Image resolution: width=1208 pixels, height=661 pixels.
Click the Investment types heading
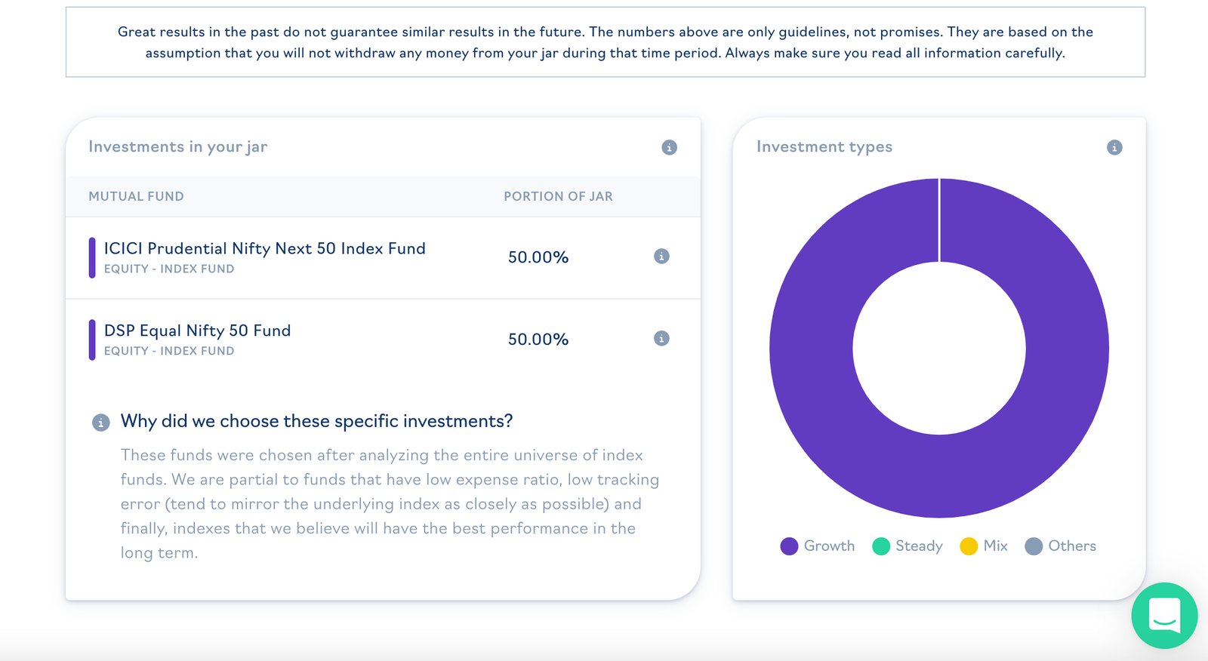pos(824,147)
